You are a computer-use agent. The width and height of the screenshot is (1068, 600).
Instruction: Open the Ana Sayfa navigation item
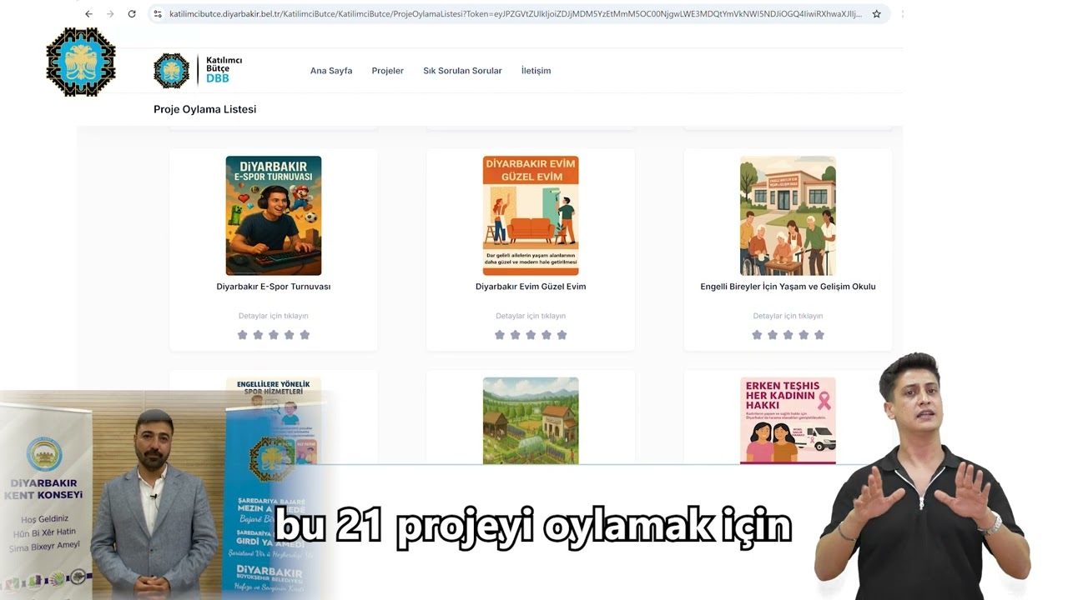point(331,70)
